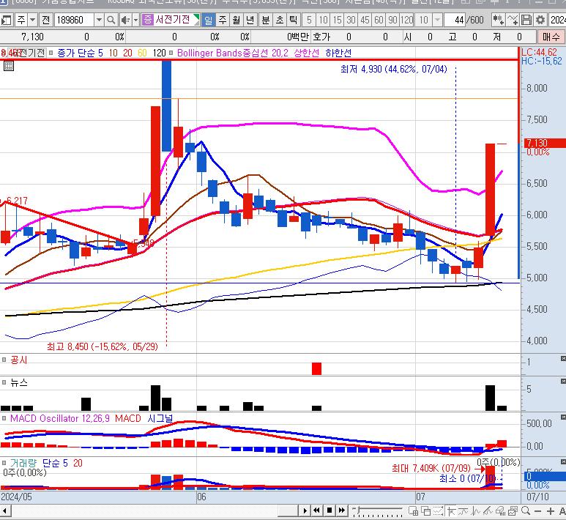
Task: Toggle the 거래량 panel marker box
Action: (5, 463)
